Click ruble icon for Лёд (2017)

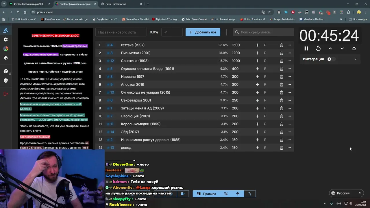pos(265,132)
